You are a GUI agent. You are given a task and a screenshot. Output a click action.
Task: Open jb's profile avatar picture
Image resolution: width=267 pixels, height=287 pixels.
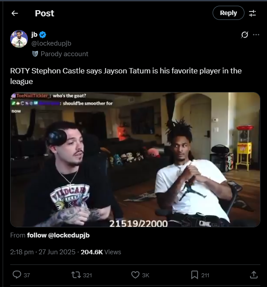tap(19, 39)
